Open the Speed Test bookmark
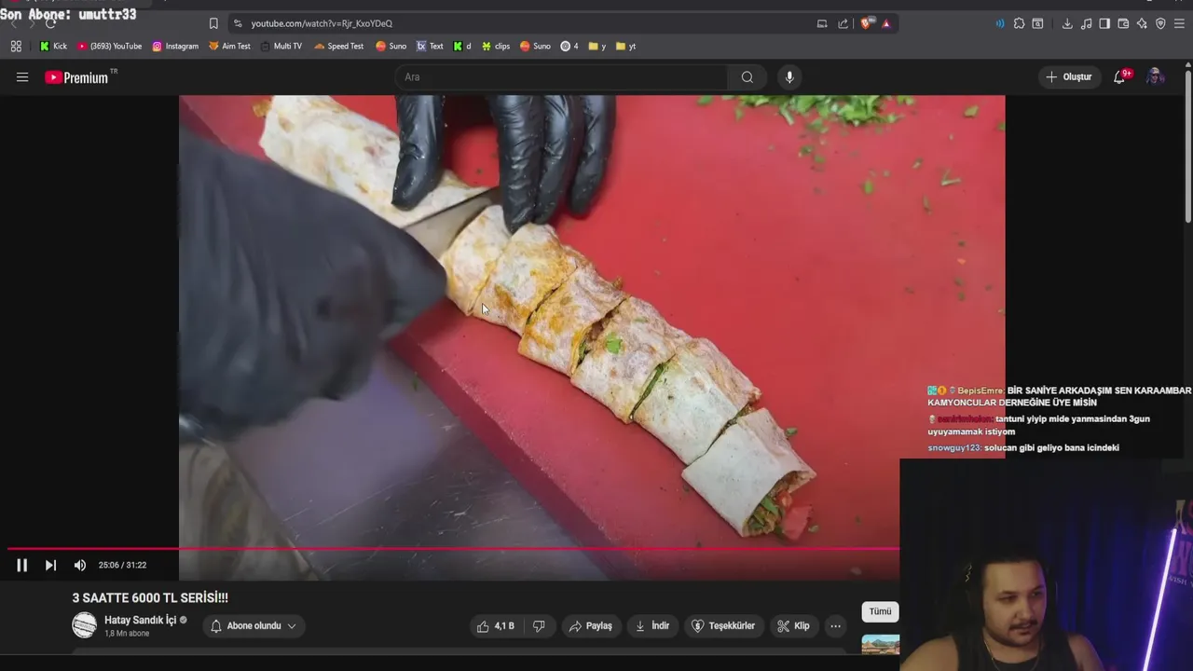Viewport: 1193px width, 671px height. tap(338, 46)
